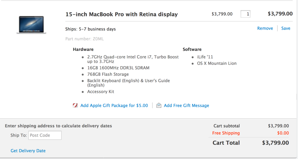Click the red Free Shipping label

point(226,133)
